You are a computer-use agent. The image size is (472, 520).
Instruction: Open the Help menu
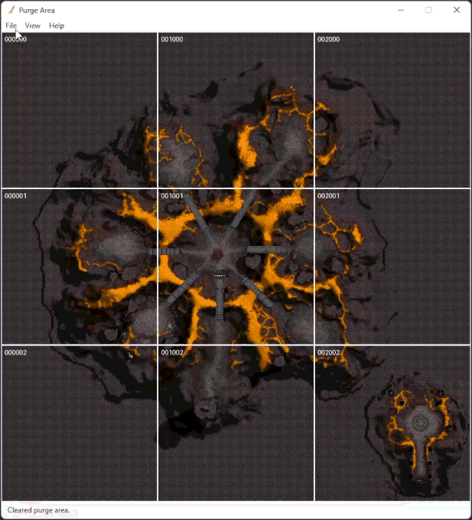(x=57, y=25)
